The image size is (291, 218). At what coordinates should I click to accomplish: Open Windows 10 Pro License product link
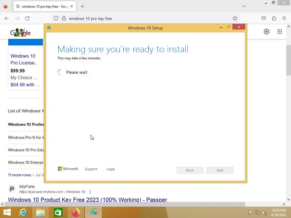click(24, 59)
